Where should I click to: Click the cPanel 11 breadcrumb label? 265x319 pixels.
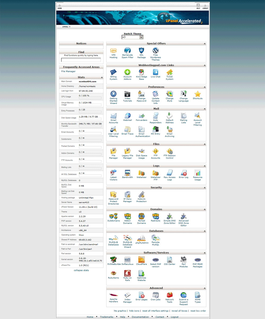click(x=66, y=27)
